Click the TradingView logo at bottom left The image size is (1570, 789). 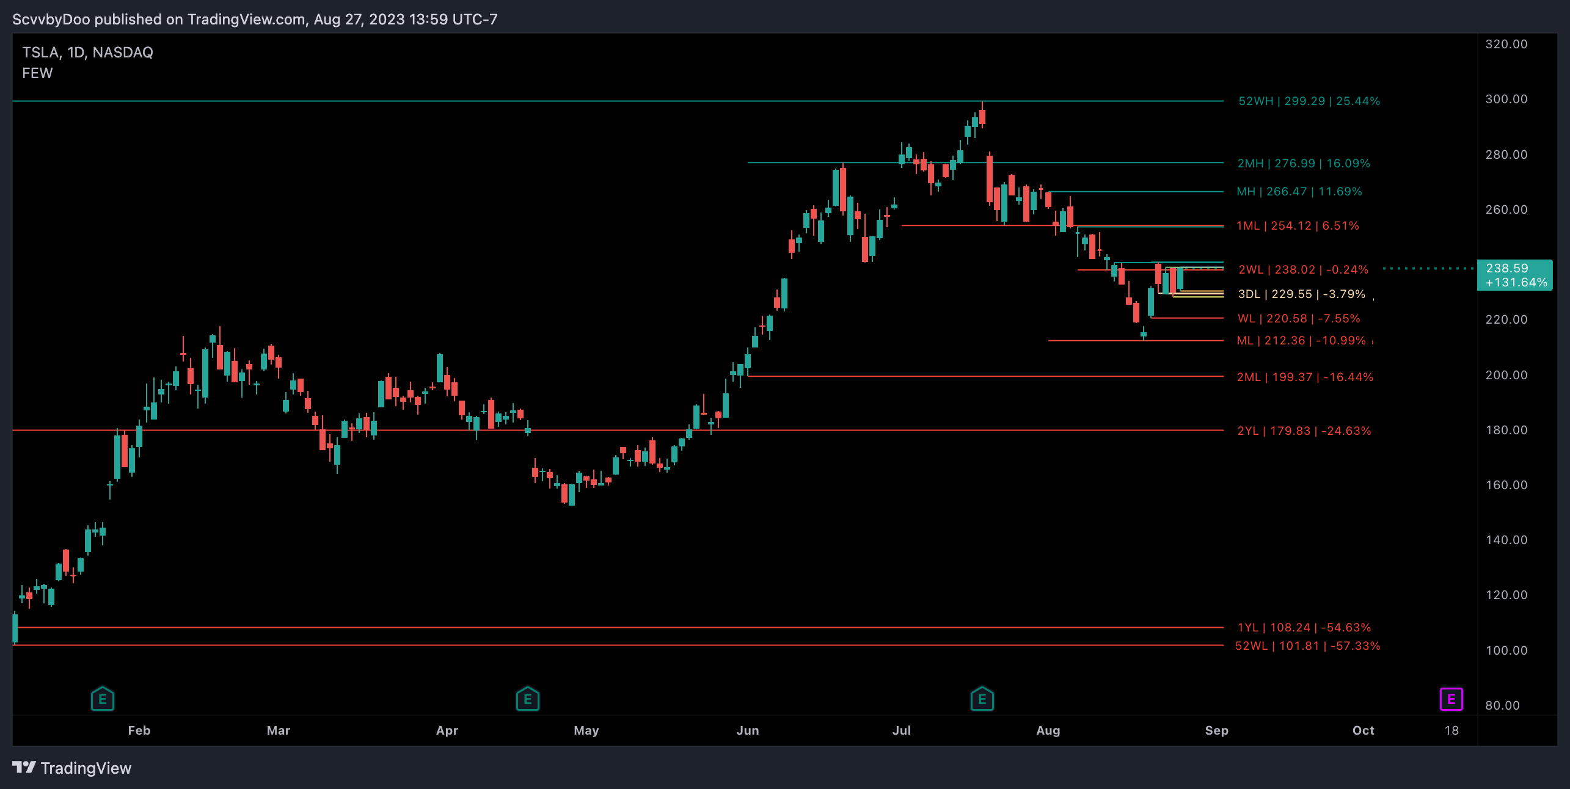click(x=24, y=767)
